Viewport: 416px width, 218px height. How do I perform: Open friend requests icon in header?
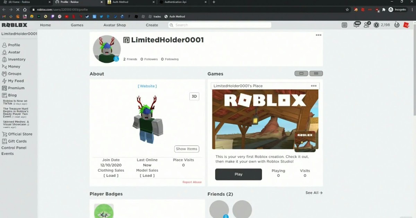[x=367, y=25]
